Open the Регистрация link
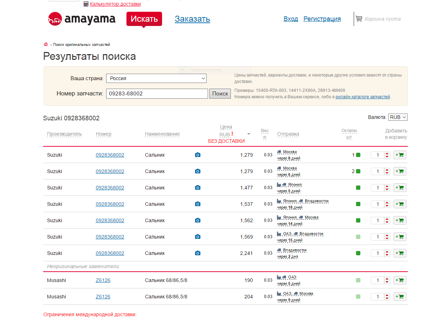431x324 pixels. [322, 19]
